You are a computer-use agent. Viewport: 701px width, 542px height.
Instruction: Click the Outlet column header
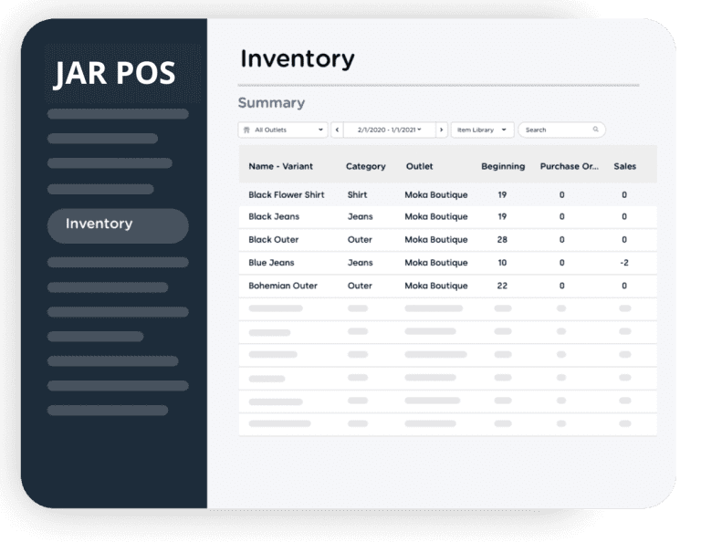click(x=419, y=167)
